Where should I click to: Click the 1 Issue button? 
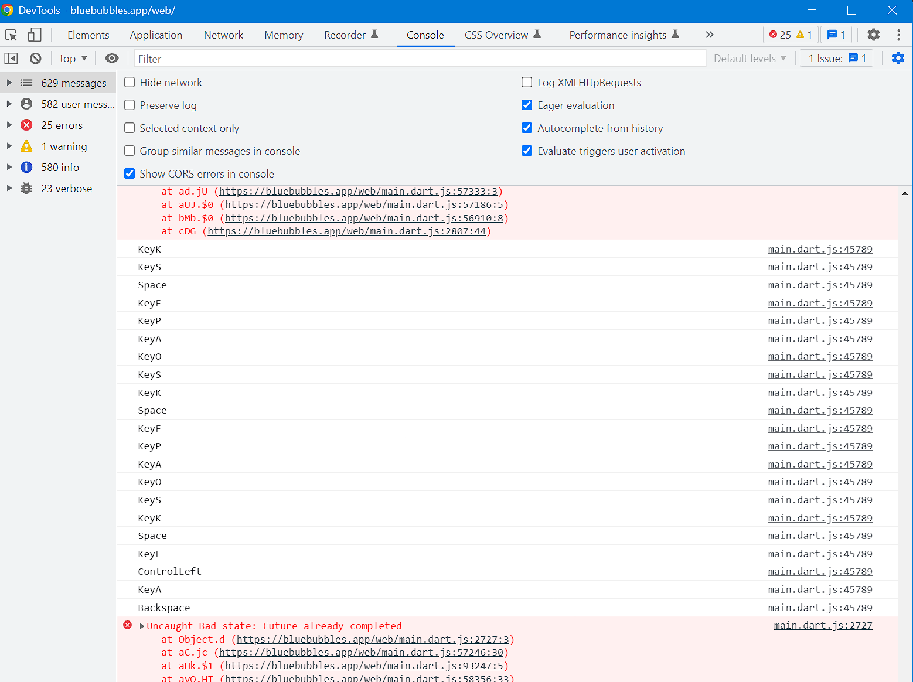836,58
